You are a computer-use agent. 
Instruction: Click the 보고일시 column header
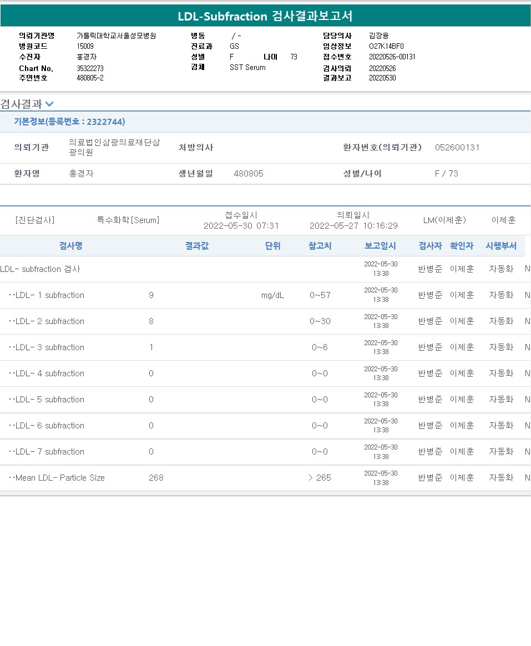pyautogui.click(x=380, y=246)
